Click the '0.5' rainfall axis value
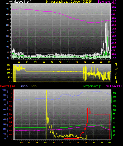 (11, 118)
